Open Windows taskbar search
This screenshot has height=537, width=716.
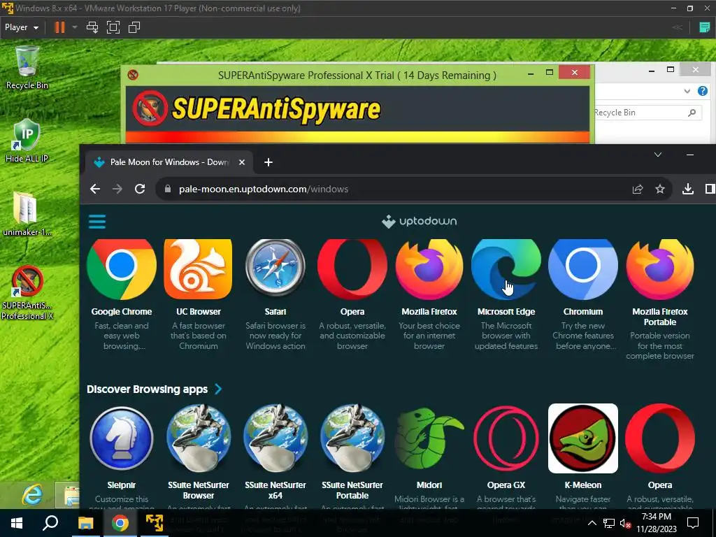pos(50,523)
